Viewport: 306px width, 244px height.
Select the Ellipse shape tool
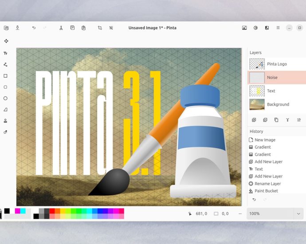pos(6,98)
